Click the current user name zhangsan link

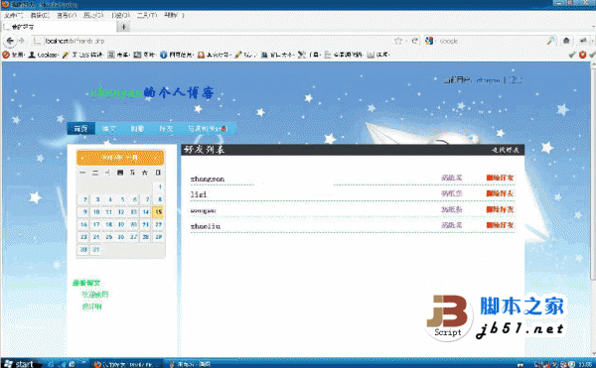(x=488, y=80)
